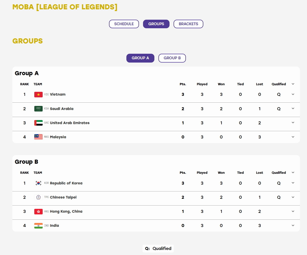Viewport: 307px width, 255px height.
Task: Click the Saudi Arabia flag icon
Action: [38, 109]
